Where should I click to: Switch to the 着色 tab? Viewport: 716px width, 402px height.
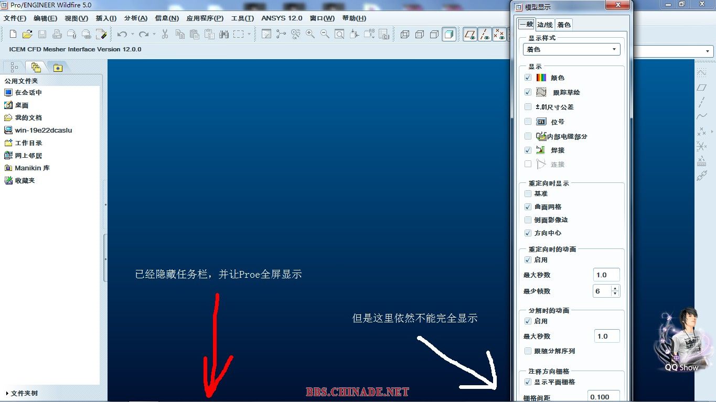[564, 25]
